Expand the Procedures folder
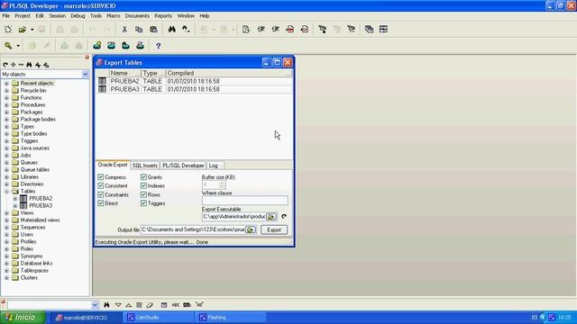The height and width of the screenshot is (324, 577). coord(6,105)
